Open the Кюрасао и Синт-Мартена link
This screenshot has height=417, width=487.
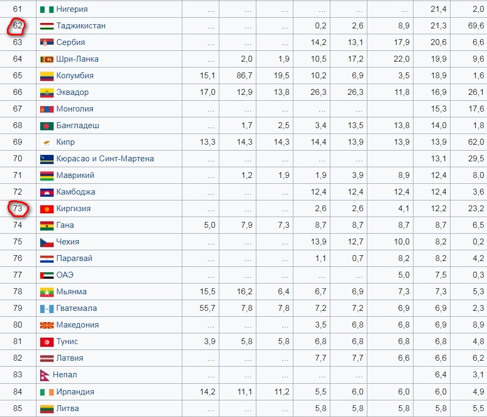pyautogui.click(x=105, y=159)
